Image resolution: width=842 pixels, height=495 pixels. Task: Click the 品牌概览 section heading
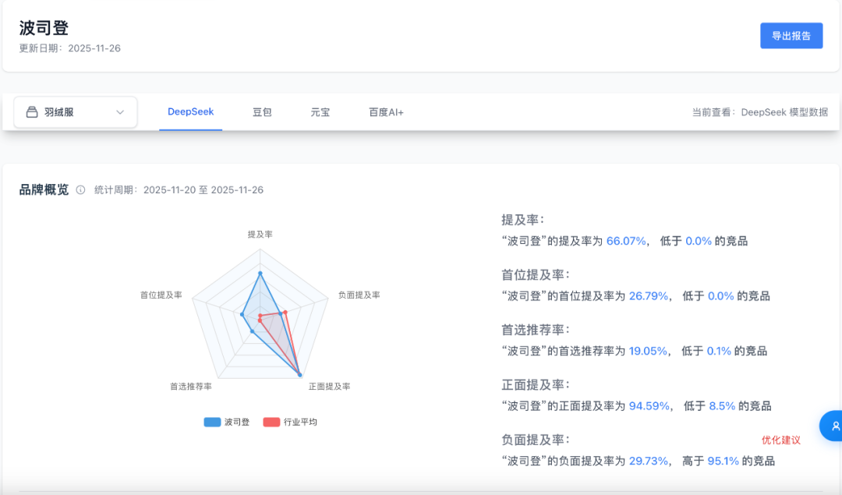coord(44,190)
